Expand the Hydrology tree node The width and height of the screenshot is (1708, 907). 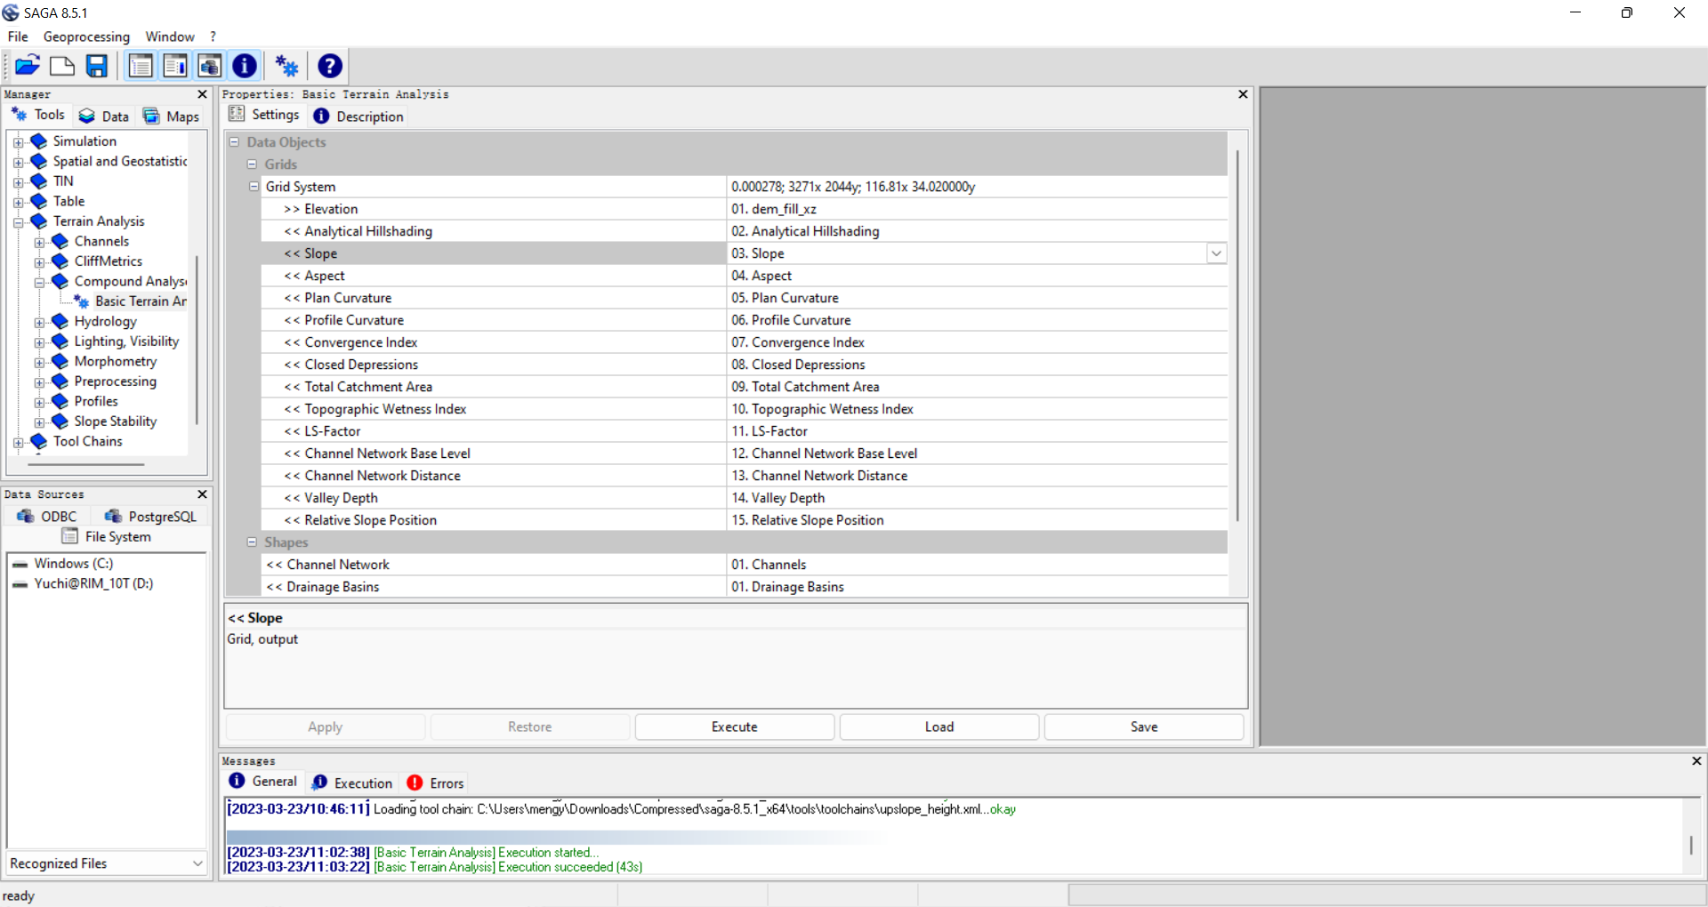point(39,322)
